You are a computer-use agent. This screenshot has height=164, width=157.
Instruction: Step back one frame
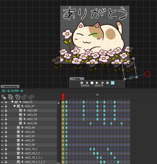pos(87,83)
